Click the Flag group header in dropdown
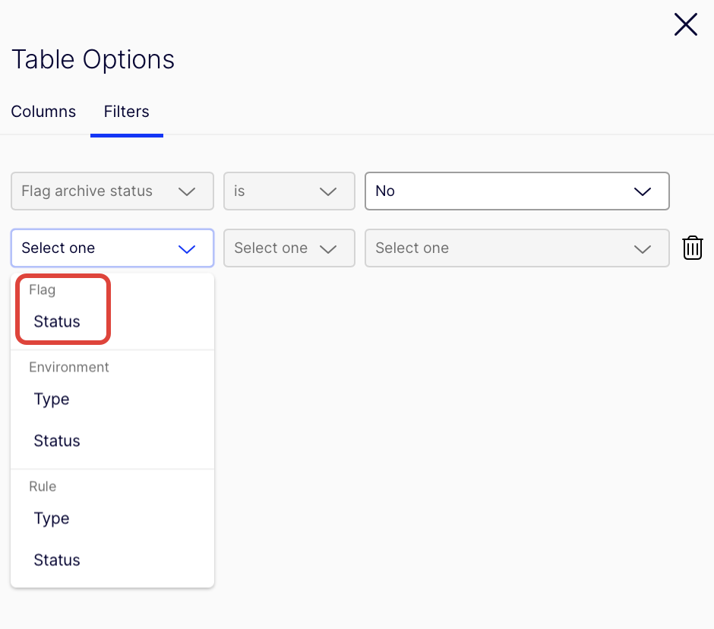The image size is (714, 629). [43, 289]
